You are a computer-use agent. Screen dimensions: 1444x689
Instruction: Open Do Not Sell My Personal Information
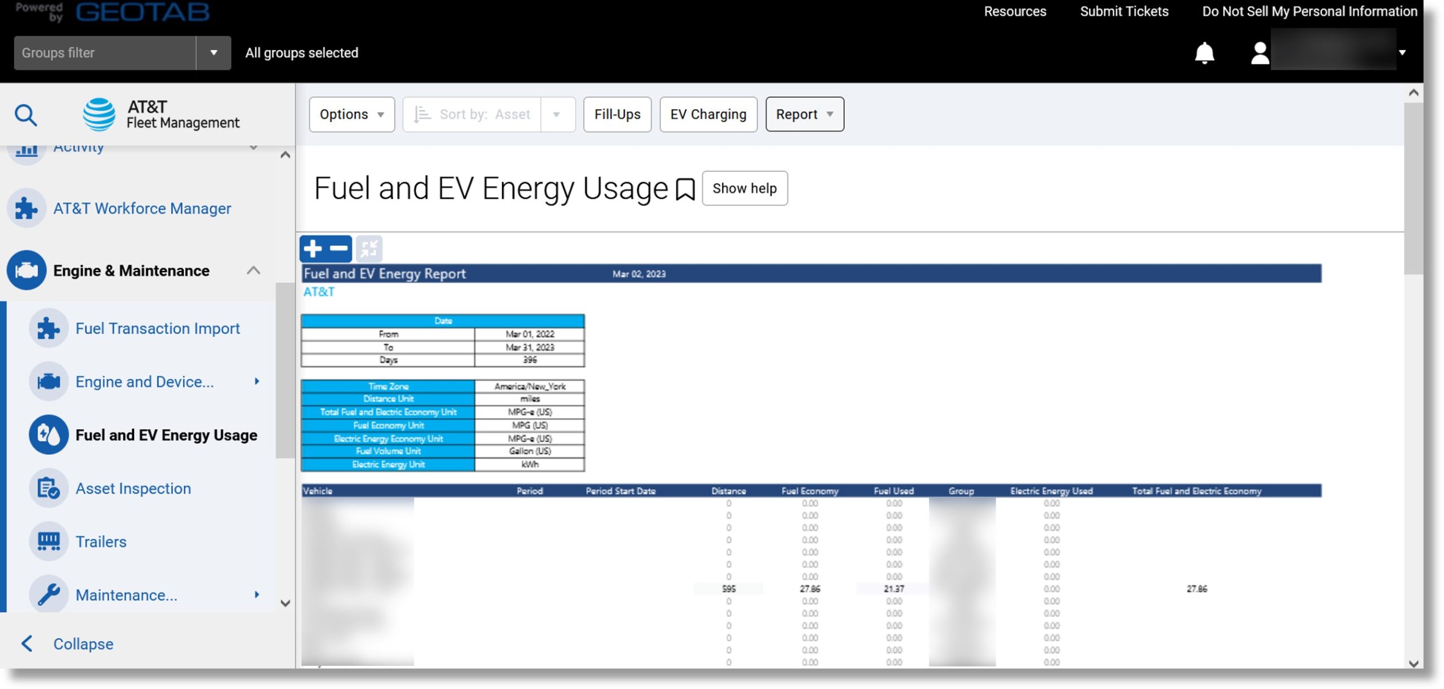[x=1309, y=11]
